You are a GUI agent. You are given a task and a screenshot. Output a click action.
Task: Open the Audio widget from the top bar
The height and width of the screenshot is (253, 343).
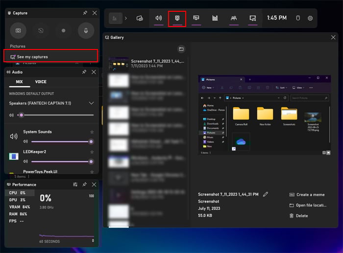(159, 18)
